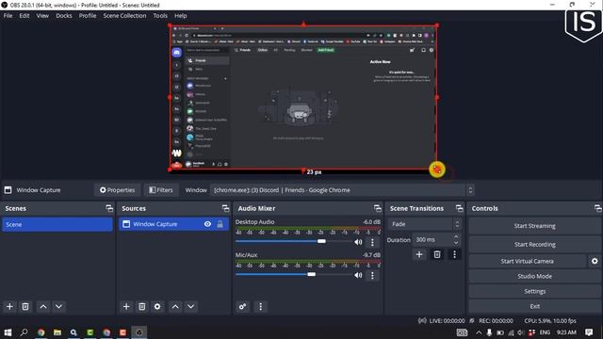Click the Discord capture preview
The width and height of the screenshot is (603, 339).
click(x=303, y=97)
